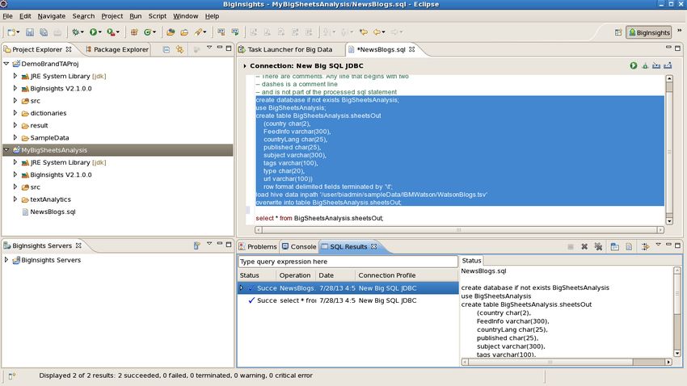Click the SQL editor horizontal scrollbar

tap(459, 230)
